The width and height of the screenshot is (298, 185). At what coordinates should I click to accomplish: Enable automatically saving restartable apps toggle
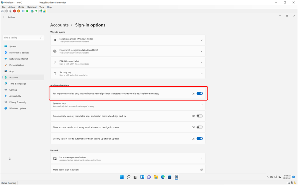click(199, 116)
